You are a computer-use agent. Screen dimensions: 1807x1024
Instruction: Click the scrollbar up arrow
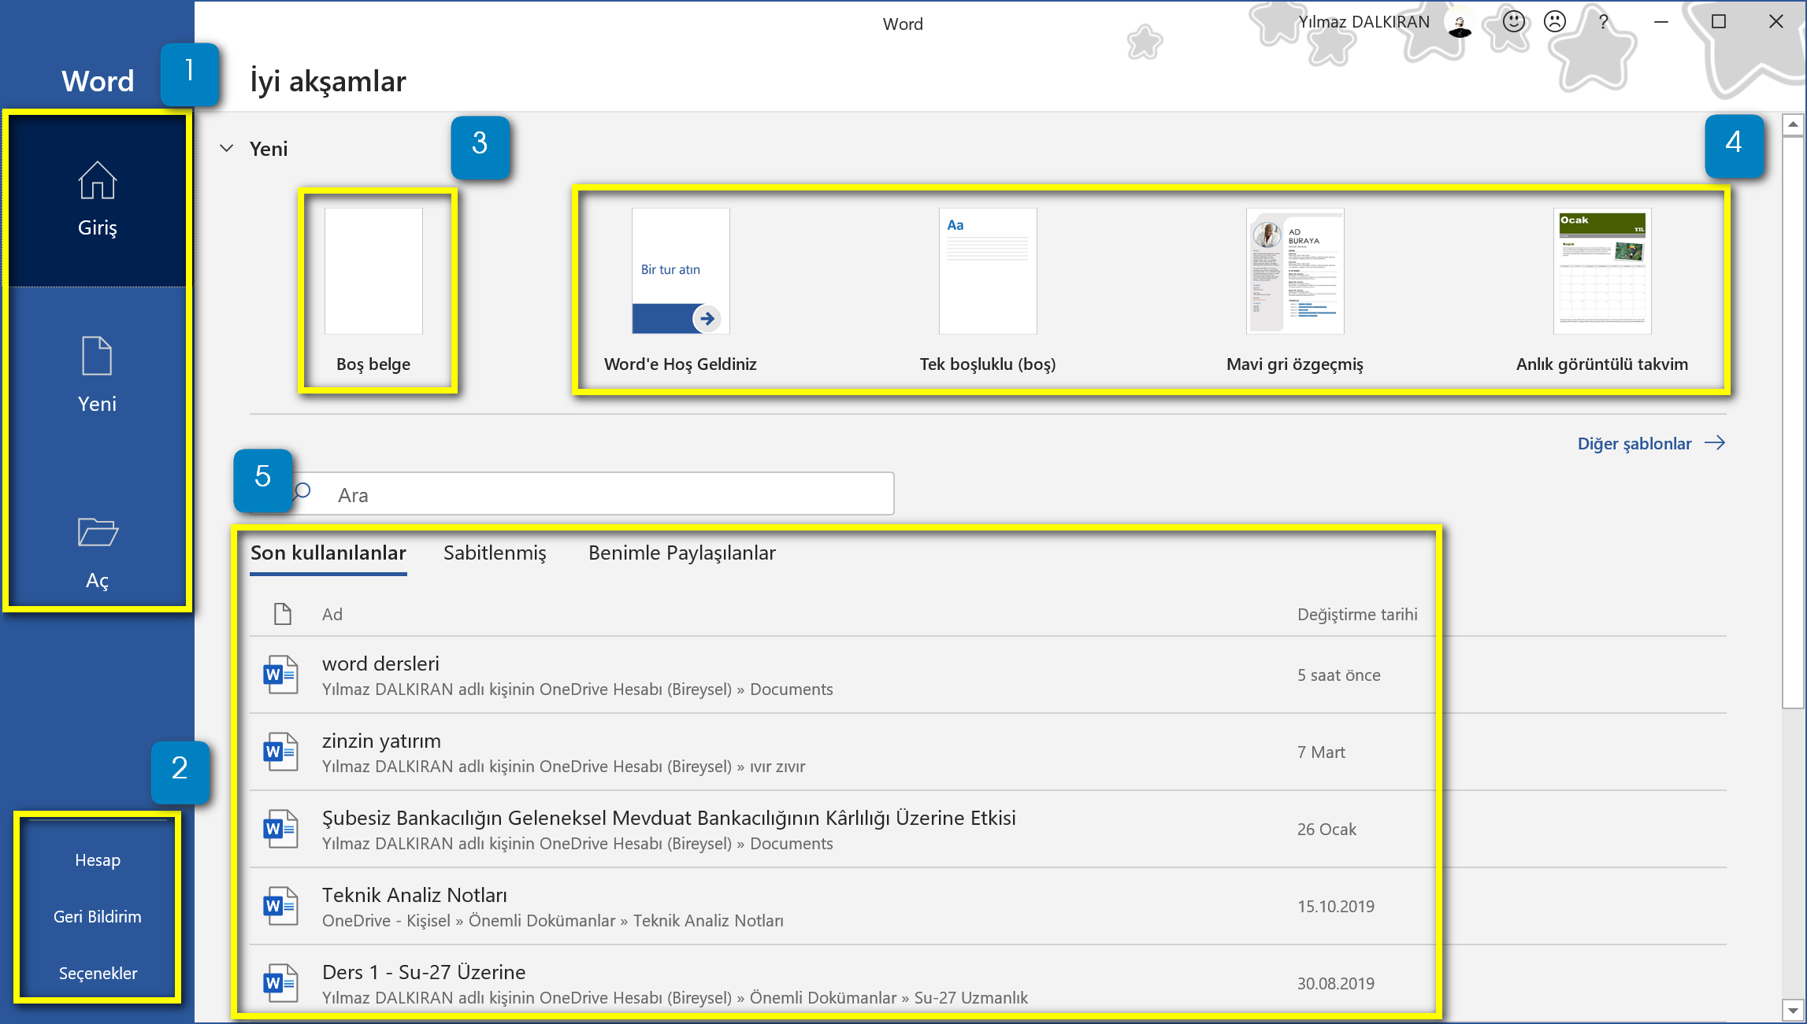pyautogui.click(x=1793, y=124)
